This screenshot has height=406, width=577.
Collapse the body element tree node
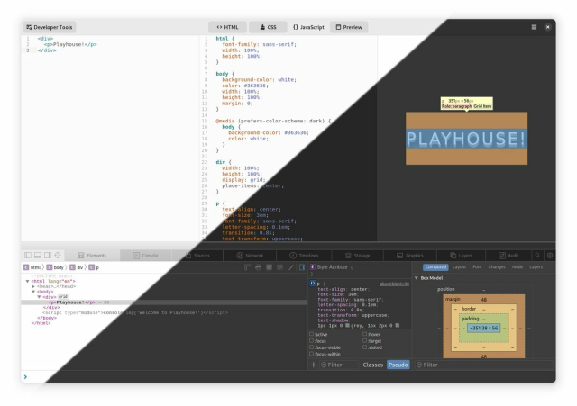point(33,292)
